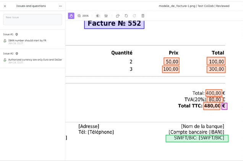Click the [Adresse] text
Screen dimensions: 243x161
(89, 126)
